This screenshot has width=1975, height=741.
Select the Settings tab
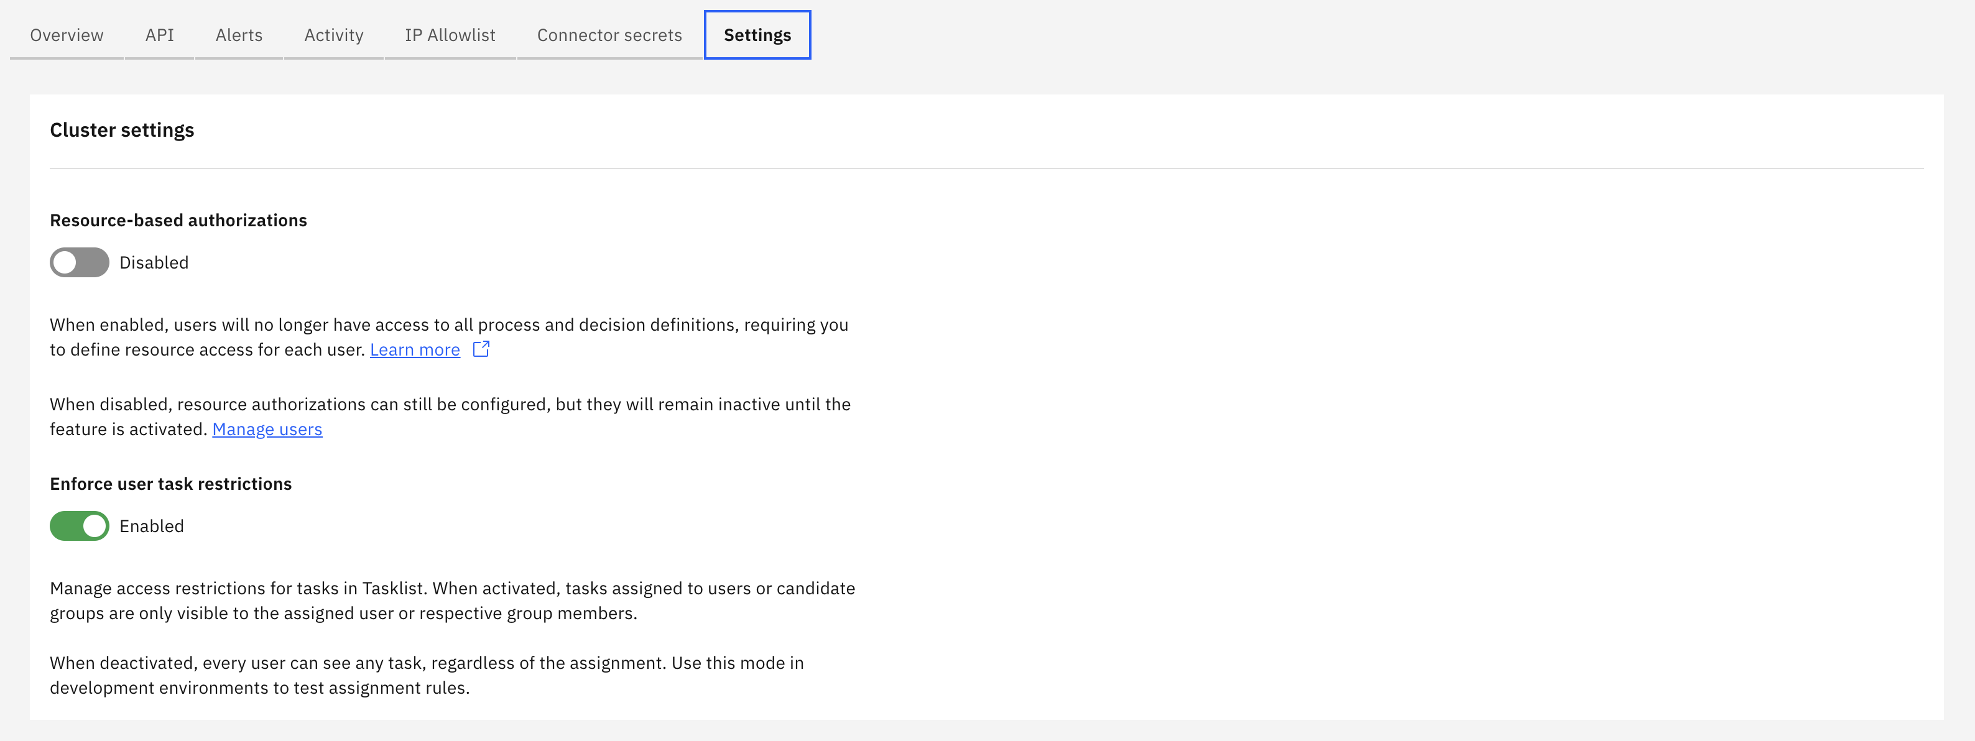tap(757, 34)
